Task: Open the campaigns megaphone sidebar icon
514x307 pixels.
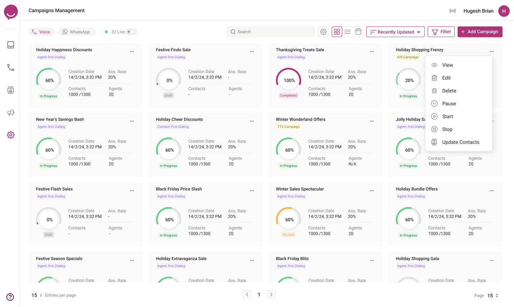Action: [x=11, y=112]
